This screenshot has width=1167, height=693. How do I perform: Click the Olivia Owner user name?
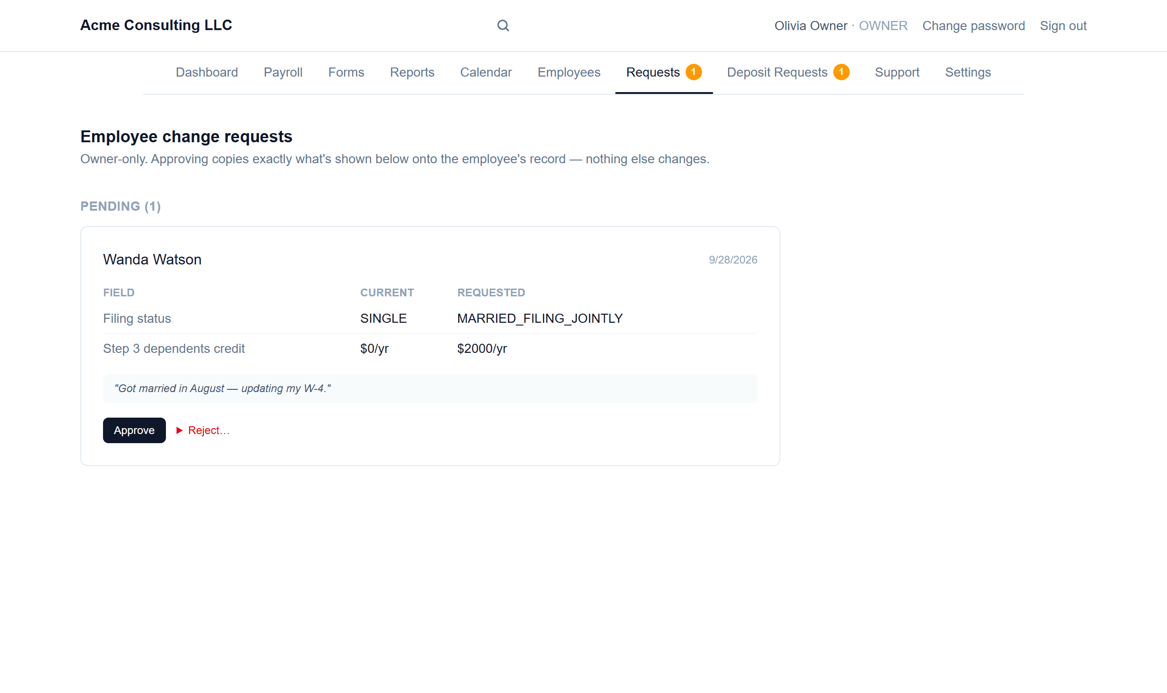811,26
